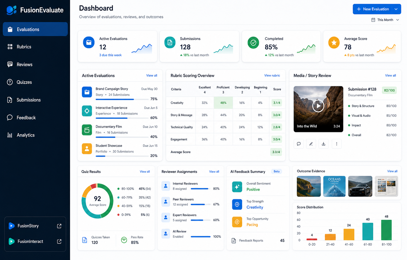Go to Evaluations in the sidebar
The image size is (407, 260).
pos(35,29)
